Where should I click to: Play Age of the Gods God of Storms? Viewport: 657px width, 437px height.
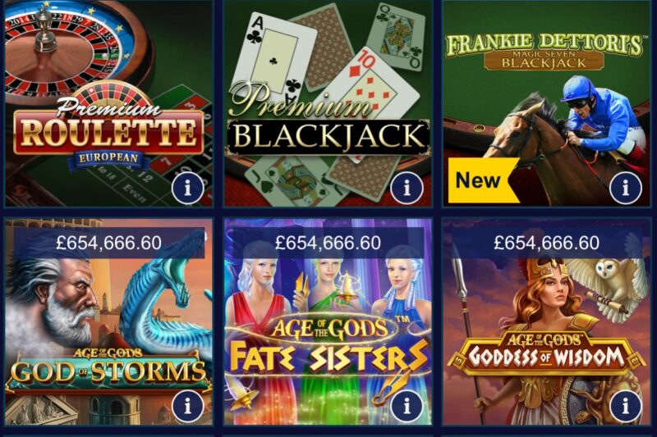(x=108, y=321)
